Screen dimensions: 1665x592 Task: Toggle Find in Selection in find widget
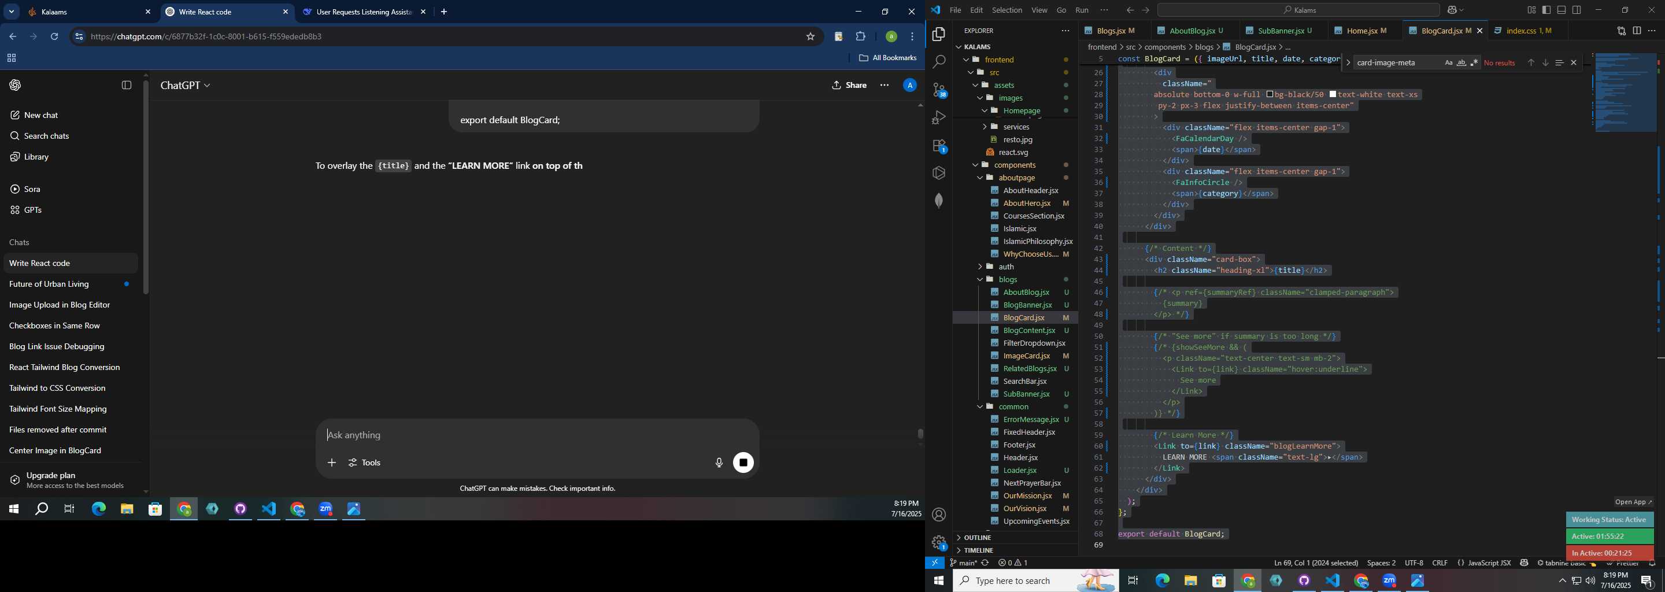point(1560,62)
